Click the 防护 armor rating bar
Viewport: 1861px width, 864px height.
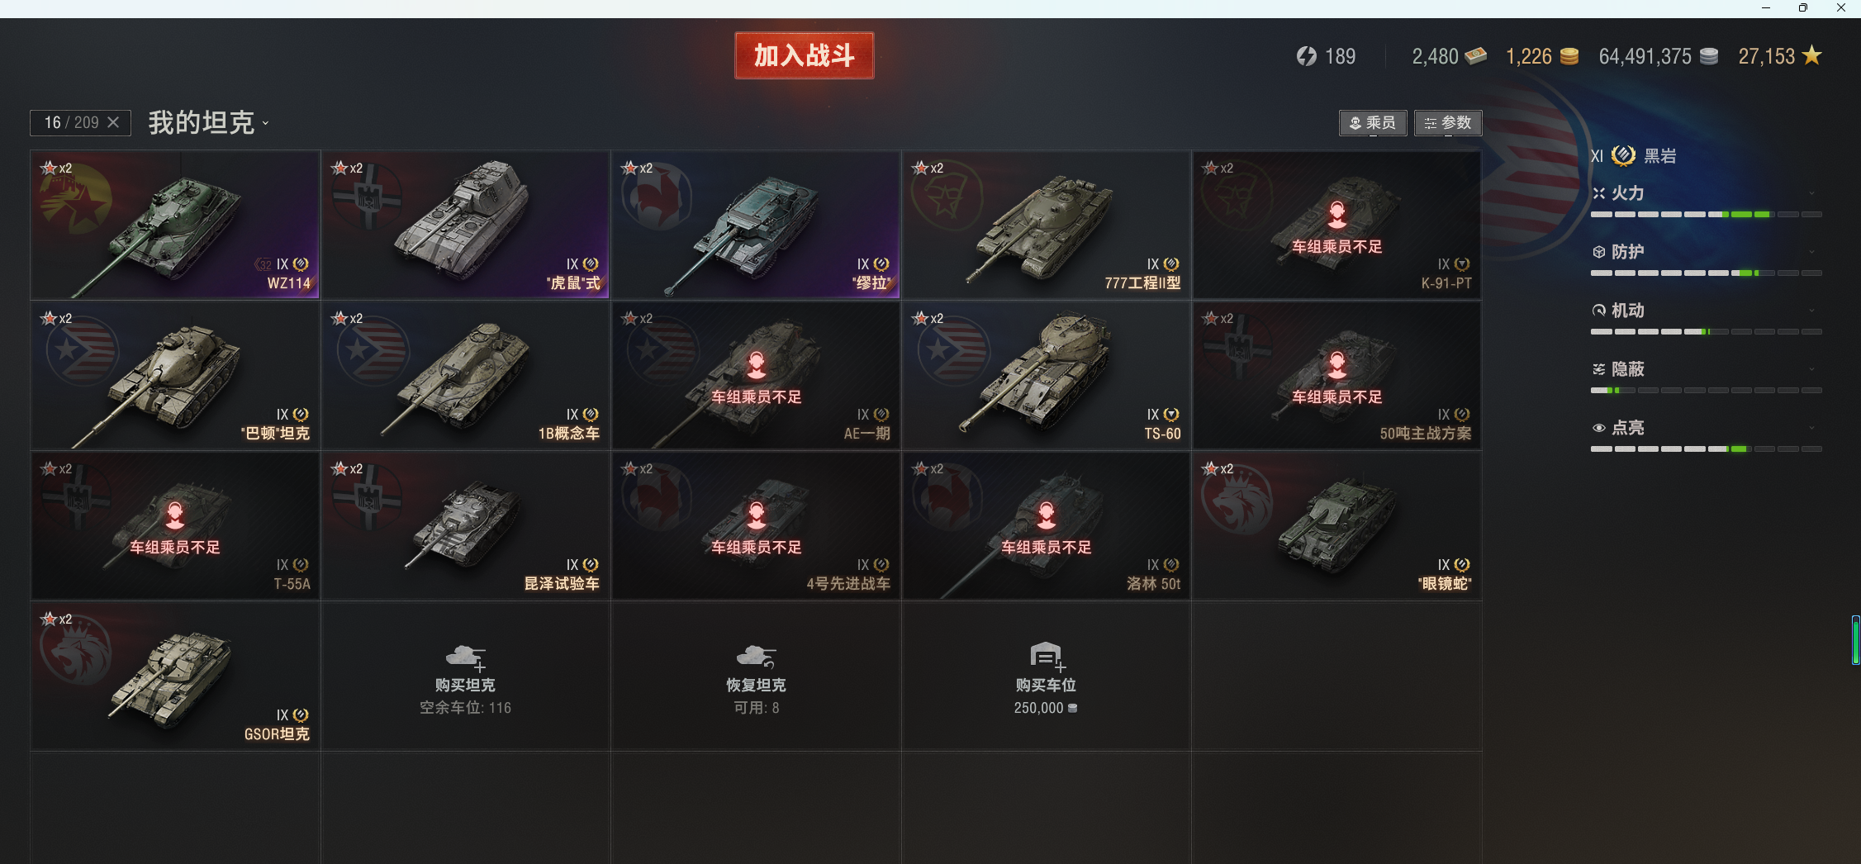1707,273
